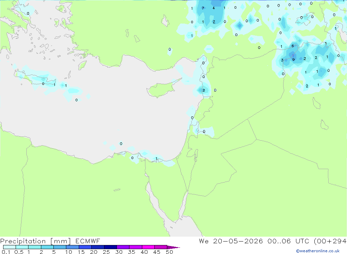
Task: Click the precipitation value '4' on map
Action: click(213, 8)
